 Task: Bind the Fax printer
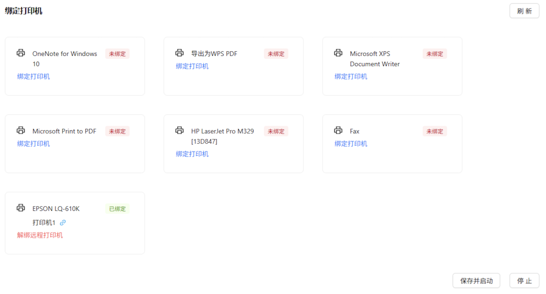(x=351, y=144)
